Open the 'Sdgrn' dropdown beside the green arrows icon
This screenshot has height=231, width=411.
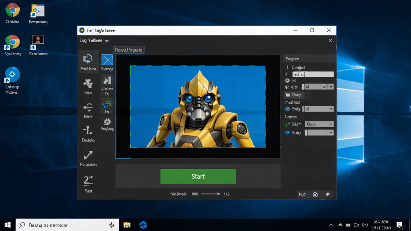click(x=319, y=124)
